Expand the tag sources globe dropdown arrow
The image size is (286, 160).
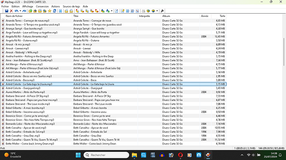[157, 11]
